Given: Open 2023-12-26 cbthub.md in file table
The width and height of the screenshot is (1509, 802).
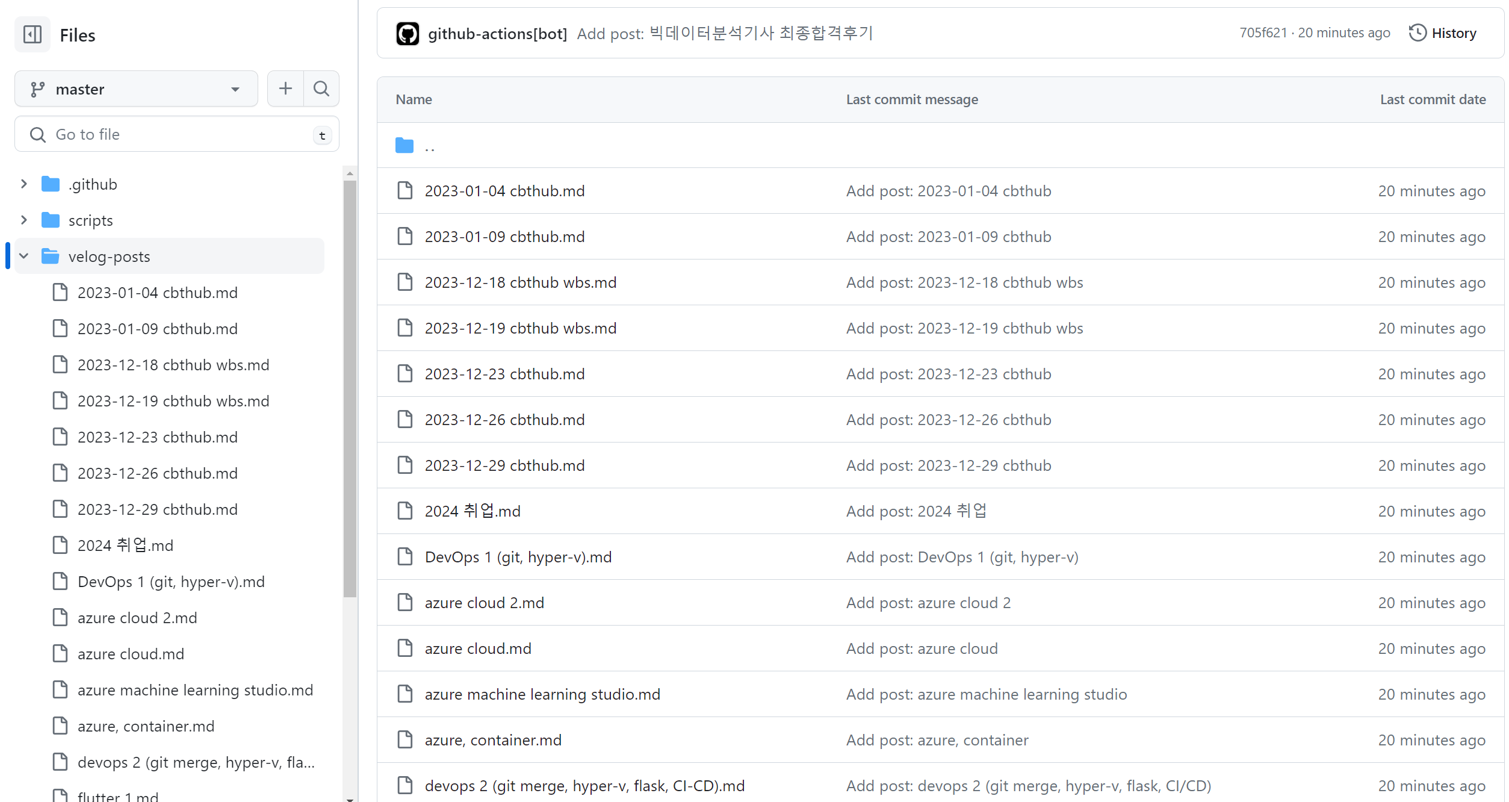Looking at the screenshot, I should (x=504, y=420).
